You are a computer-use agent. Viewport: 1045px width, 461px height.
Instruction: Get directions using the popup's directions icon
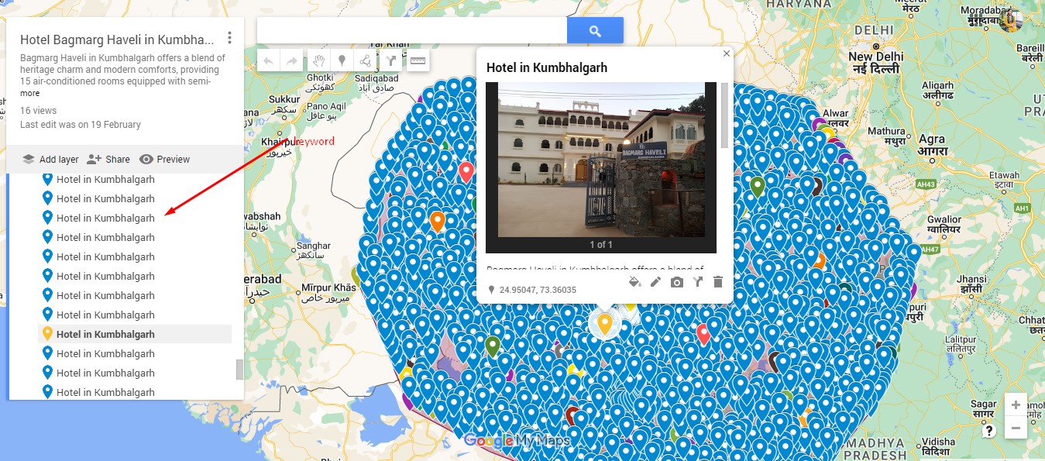point(697,282)
